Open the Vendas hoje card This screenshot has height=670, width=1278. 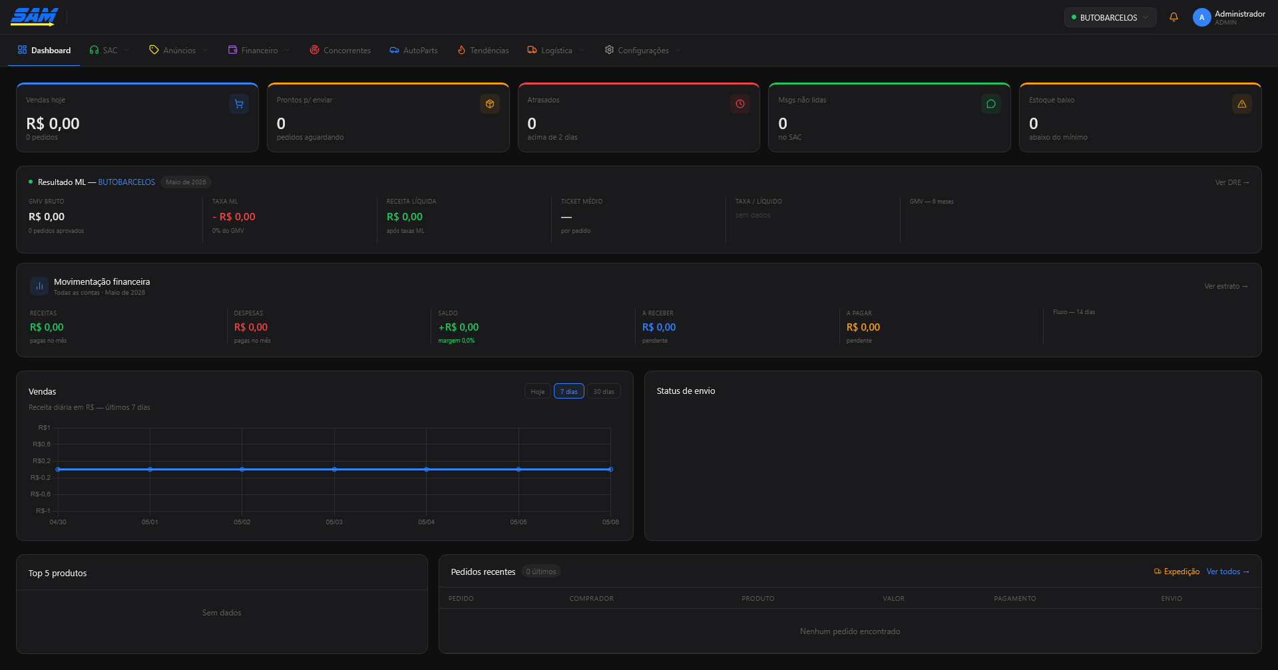pyautogui.click(x=137, y=118)
